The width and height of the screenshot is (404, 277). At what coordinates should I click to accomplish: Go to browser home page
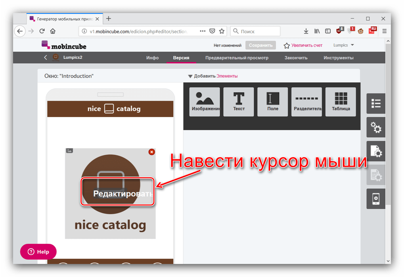click(x=53, y=31)
